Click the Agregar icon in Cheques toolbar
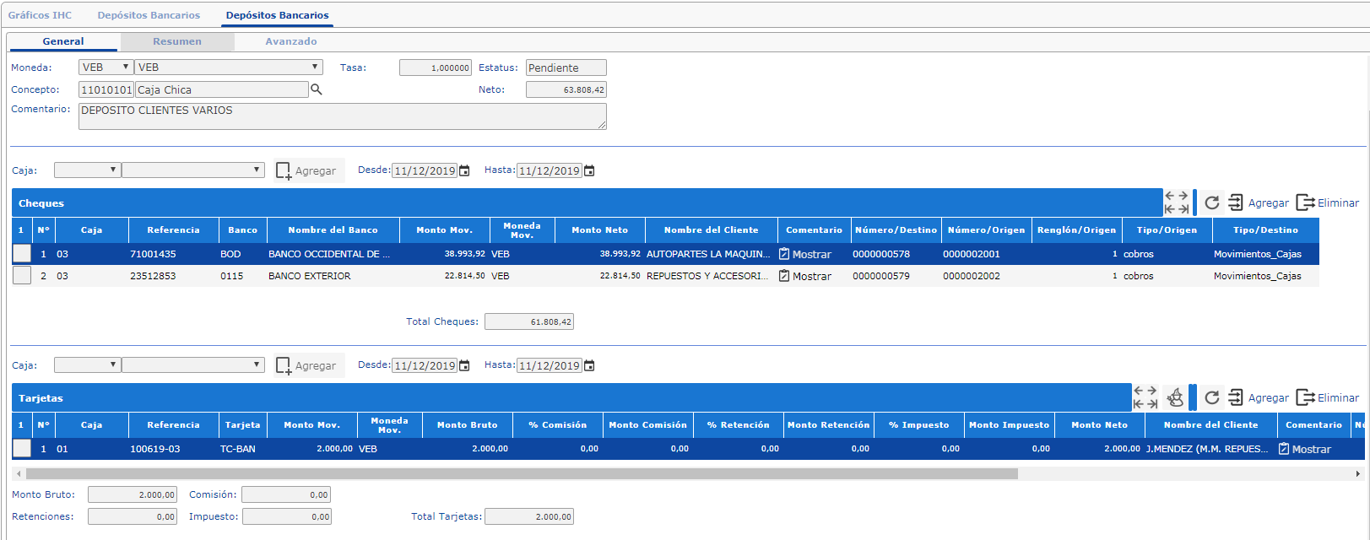 [x=1236, y=202]
